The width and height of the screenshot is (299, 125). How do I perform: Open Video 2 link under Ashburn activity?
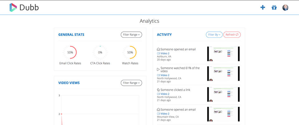(x=165, y=53)
